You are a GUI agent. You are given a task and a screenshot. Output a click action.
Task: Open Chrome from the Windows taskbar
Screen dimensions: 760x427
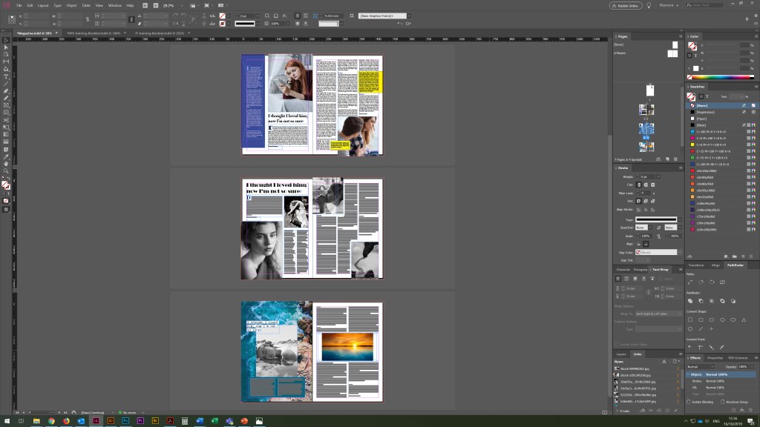point(51,421)
